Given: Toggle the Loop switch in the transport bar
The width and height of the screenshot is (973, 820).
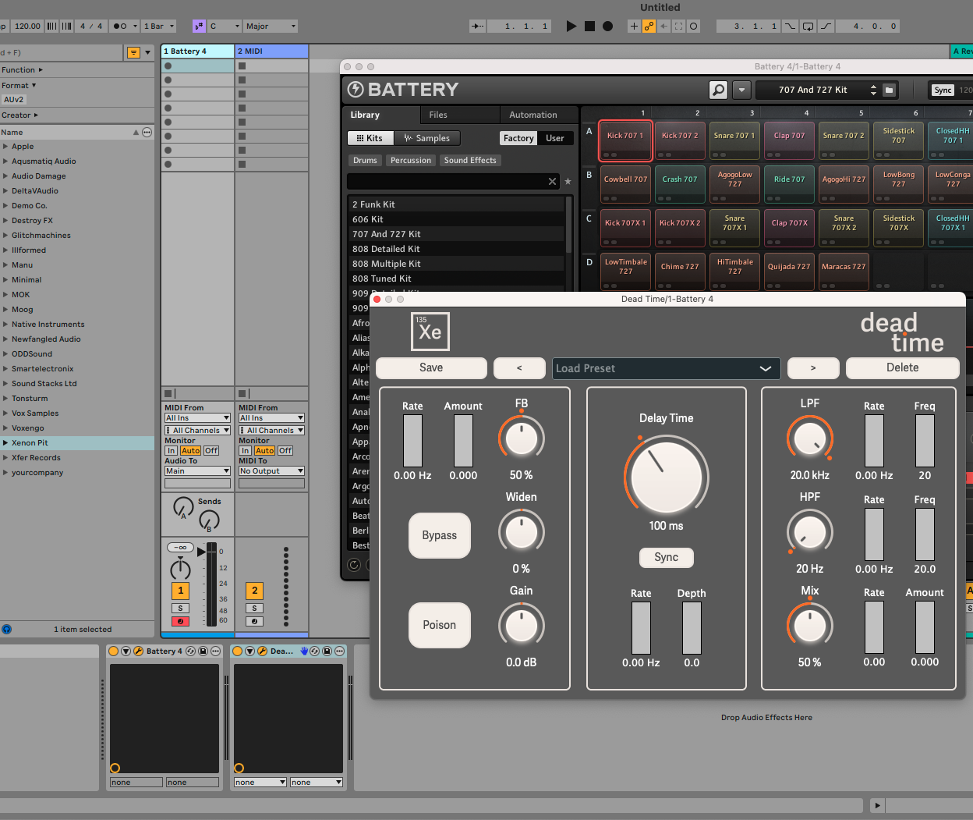Looking at the screenshot, I should coord(808,26).
